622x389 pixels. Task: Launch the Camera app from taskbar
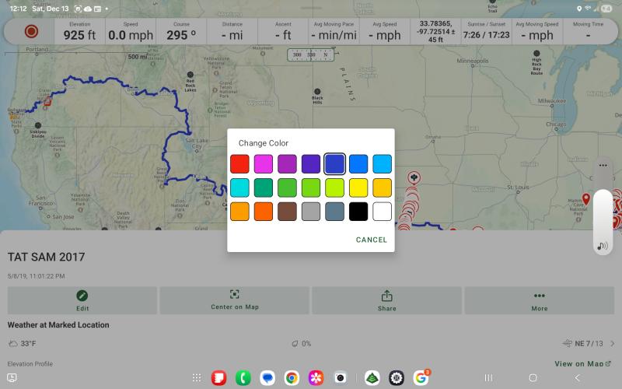coord(341,378)
